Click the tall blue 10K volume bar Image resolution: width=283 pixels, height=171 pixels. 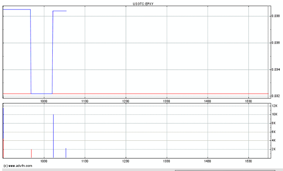(53, 136)
